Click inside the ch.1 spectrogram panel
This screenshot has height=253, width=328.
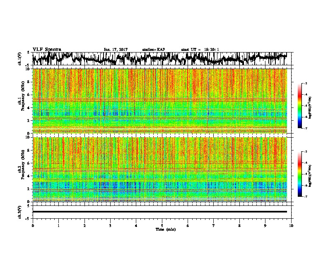160,101
